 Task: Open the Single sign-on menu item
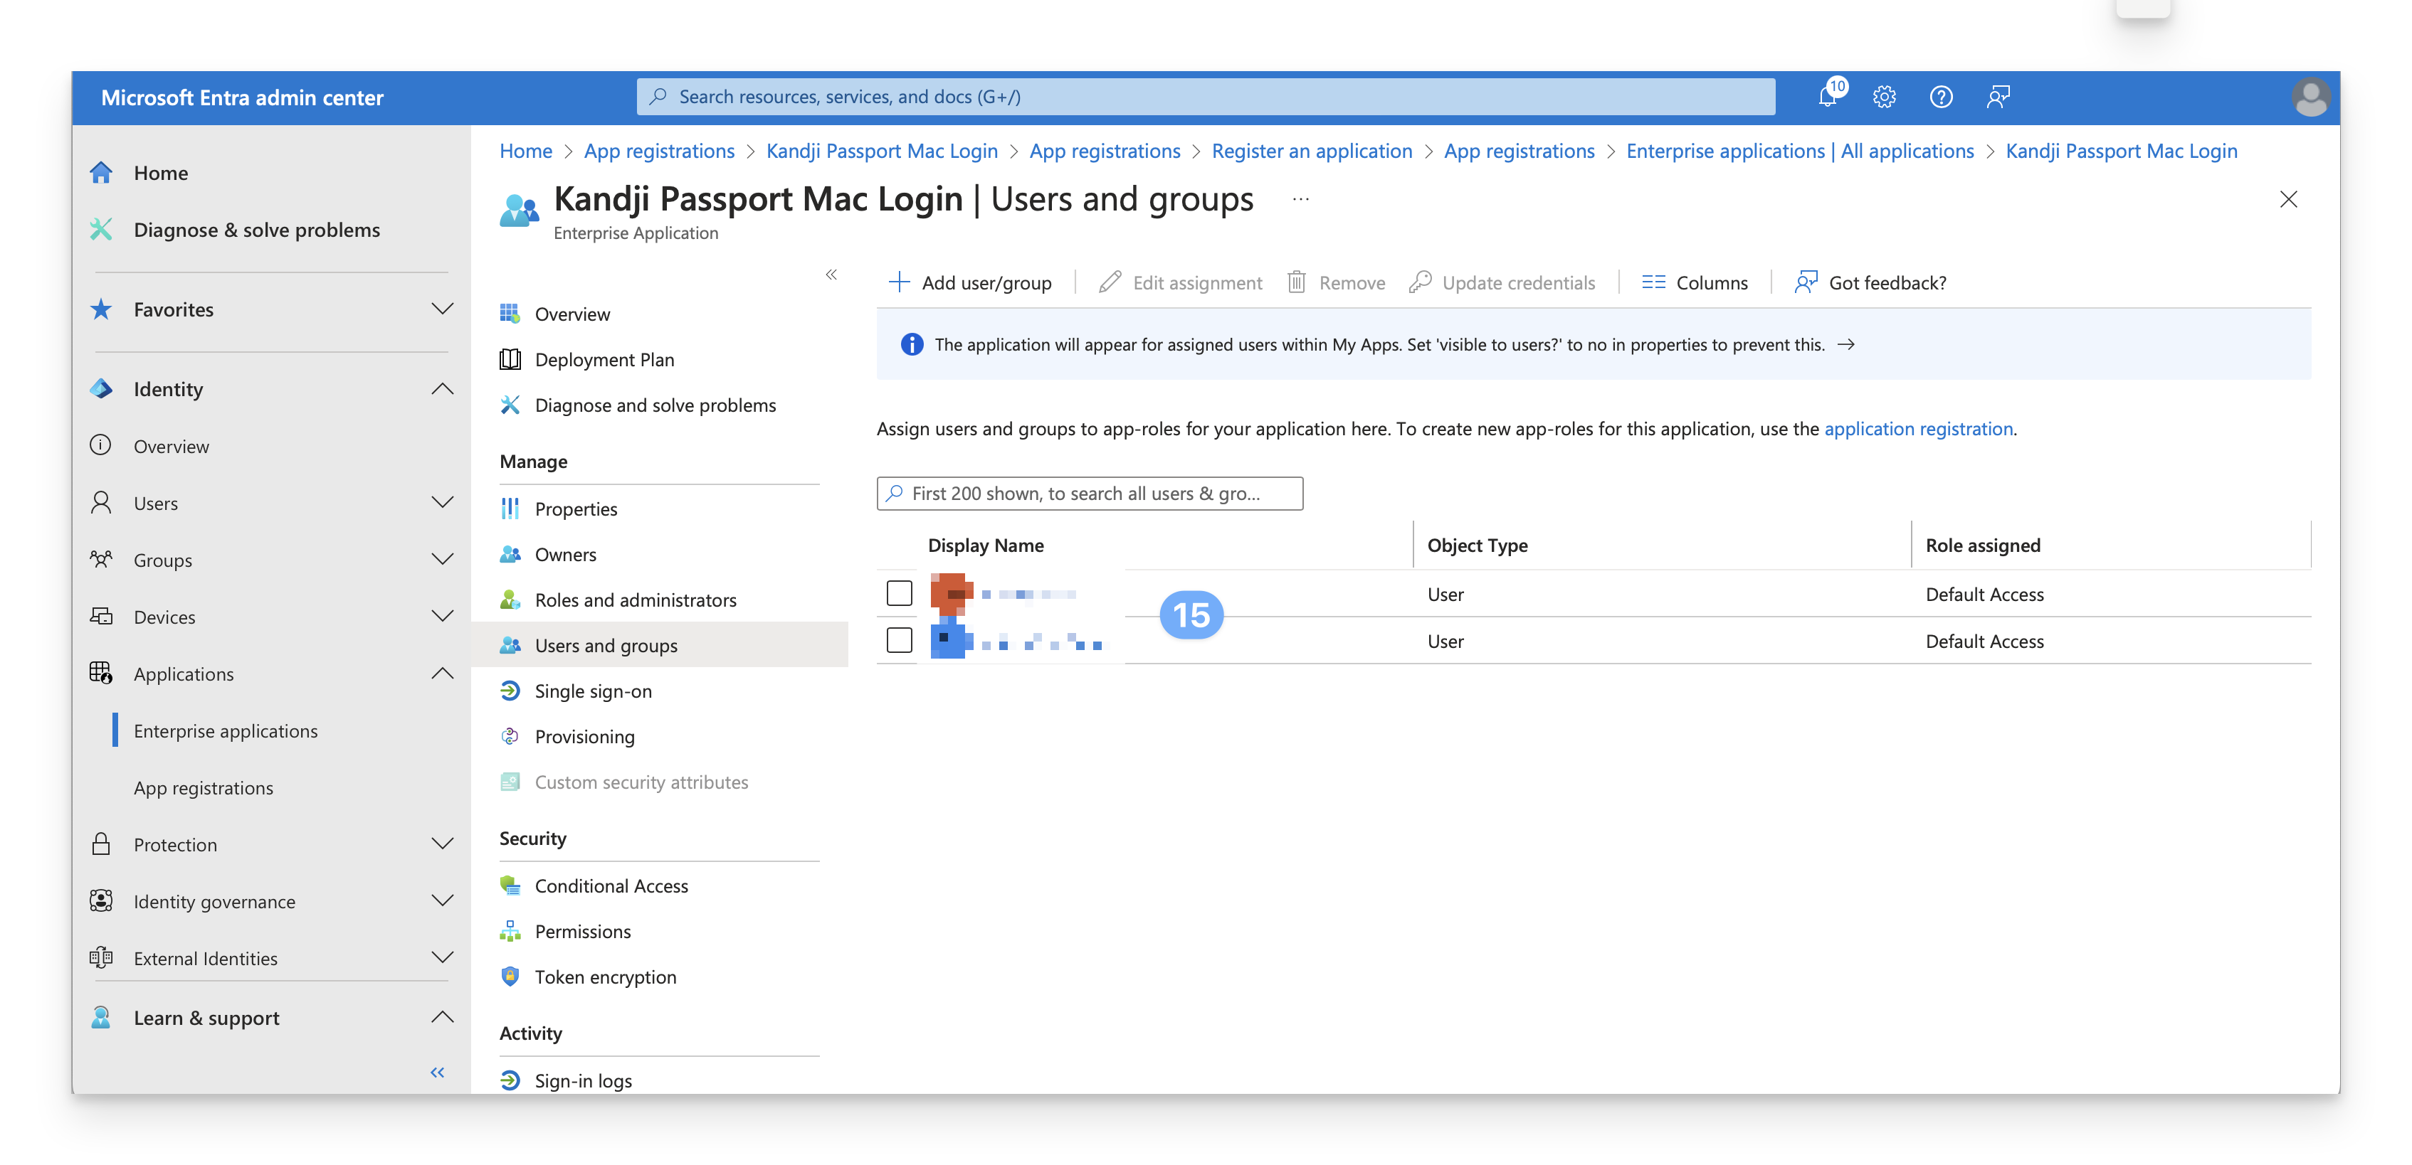point(593,691)
